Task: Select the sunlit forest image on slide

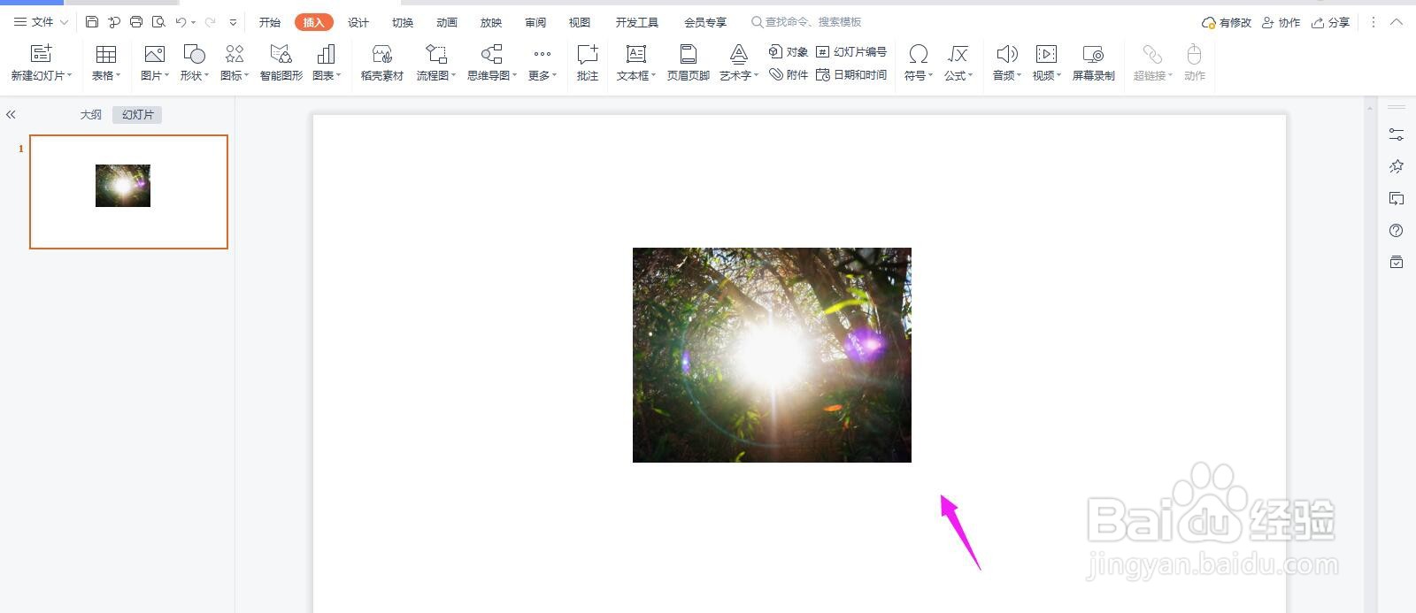Action: tap(772, 355)
